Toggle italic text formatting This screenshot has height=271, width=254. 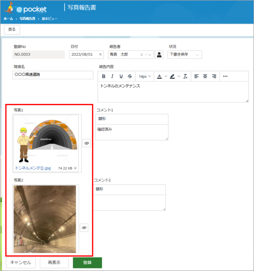pos(112,76)
